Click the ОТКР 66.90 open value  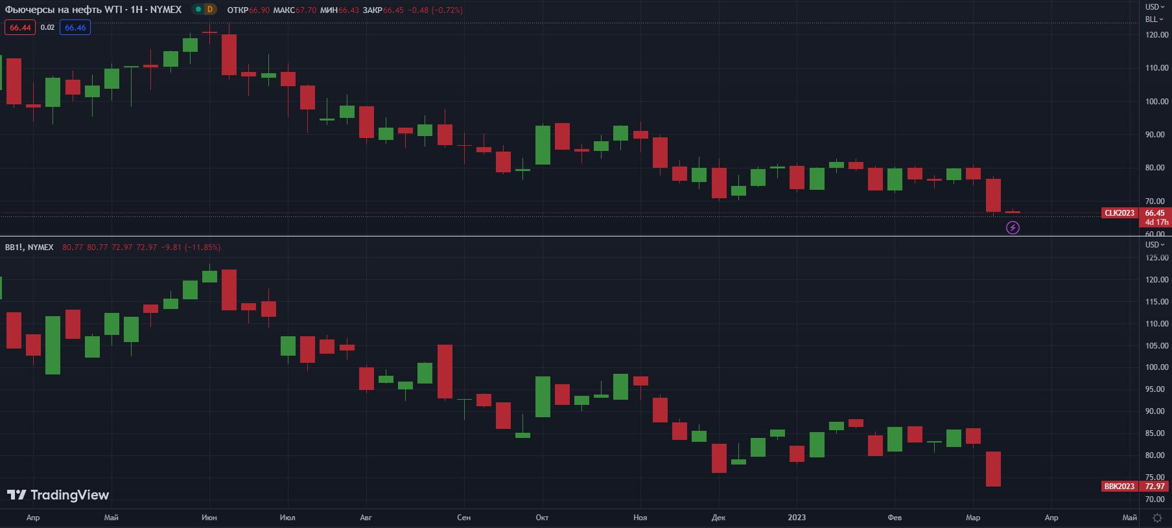tap(248, 10)
